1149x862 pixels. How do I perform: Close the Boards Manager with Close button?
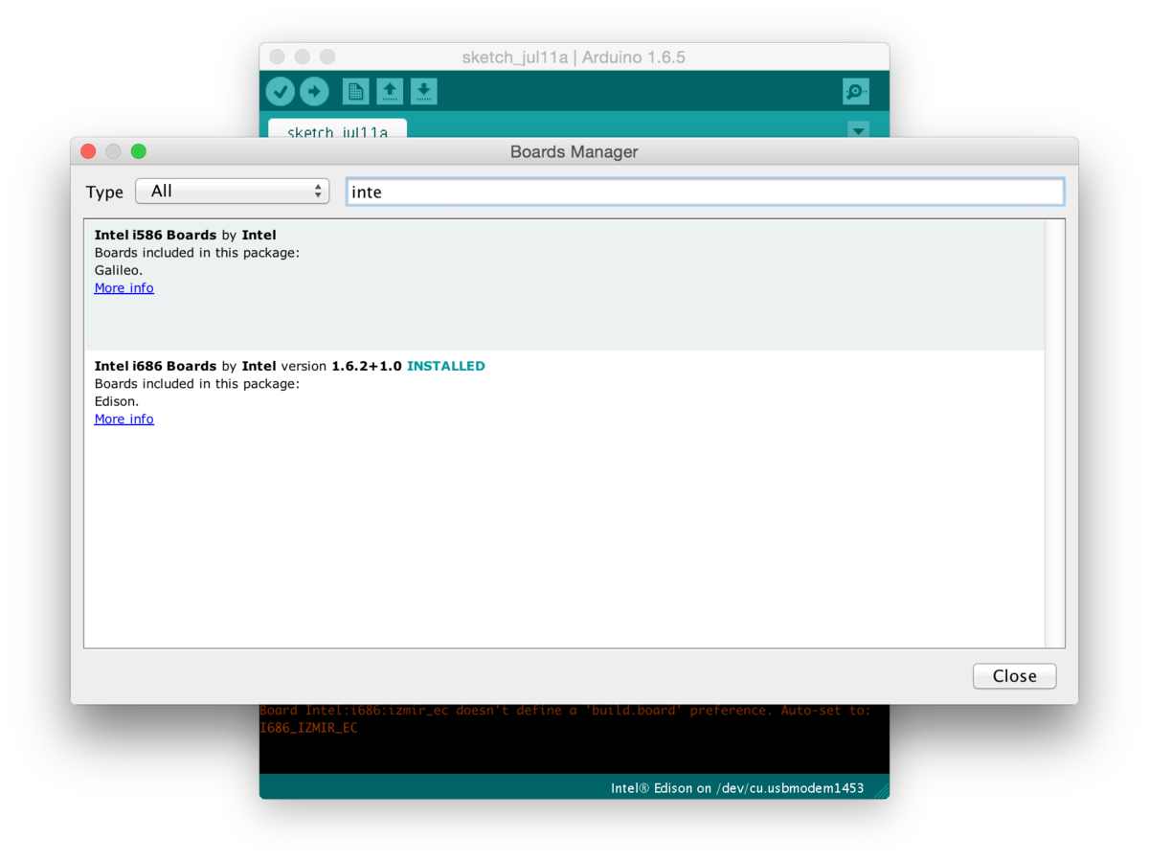[1014, 675]
